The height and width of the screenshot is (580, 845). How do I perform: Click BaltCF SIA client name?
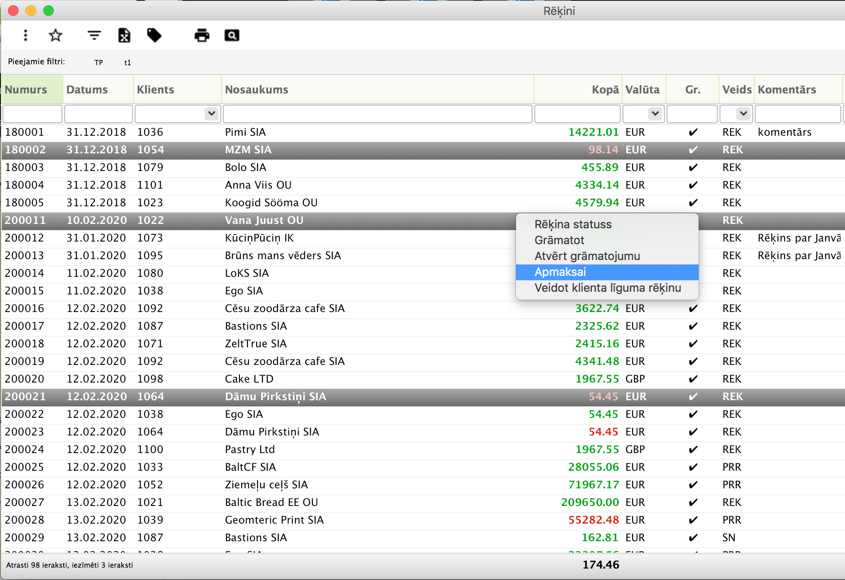pyautogui.click(x=250, y=467)
